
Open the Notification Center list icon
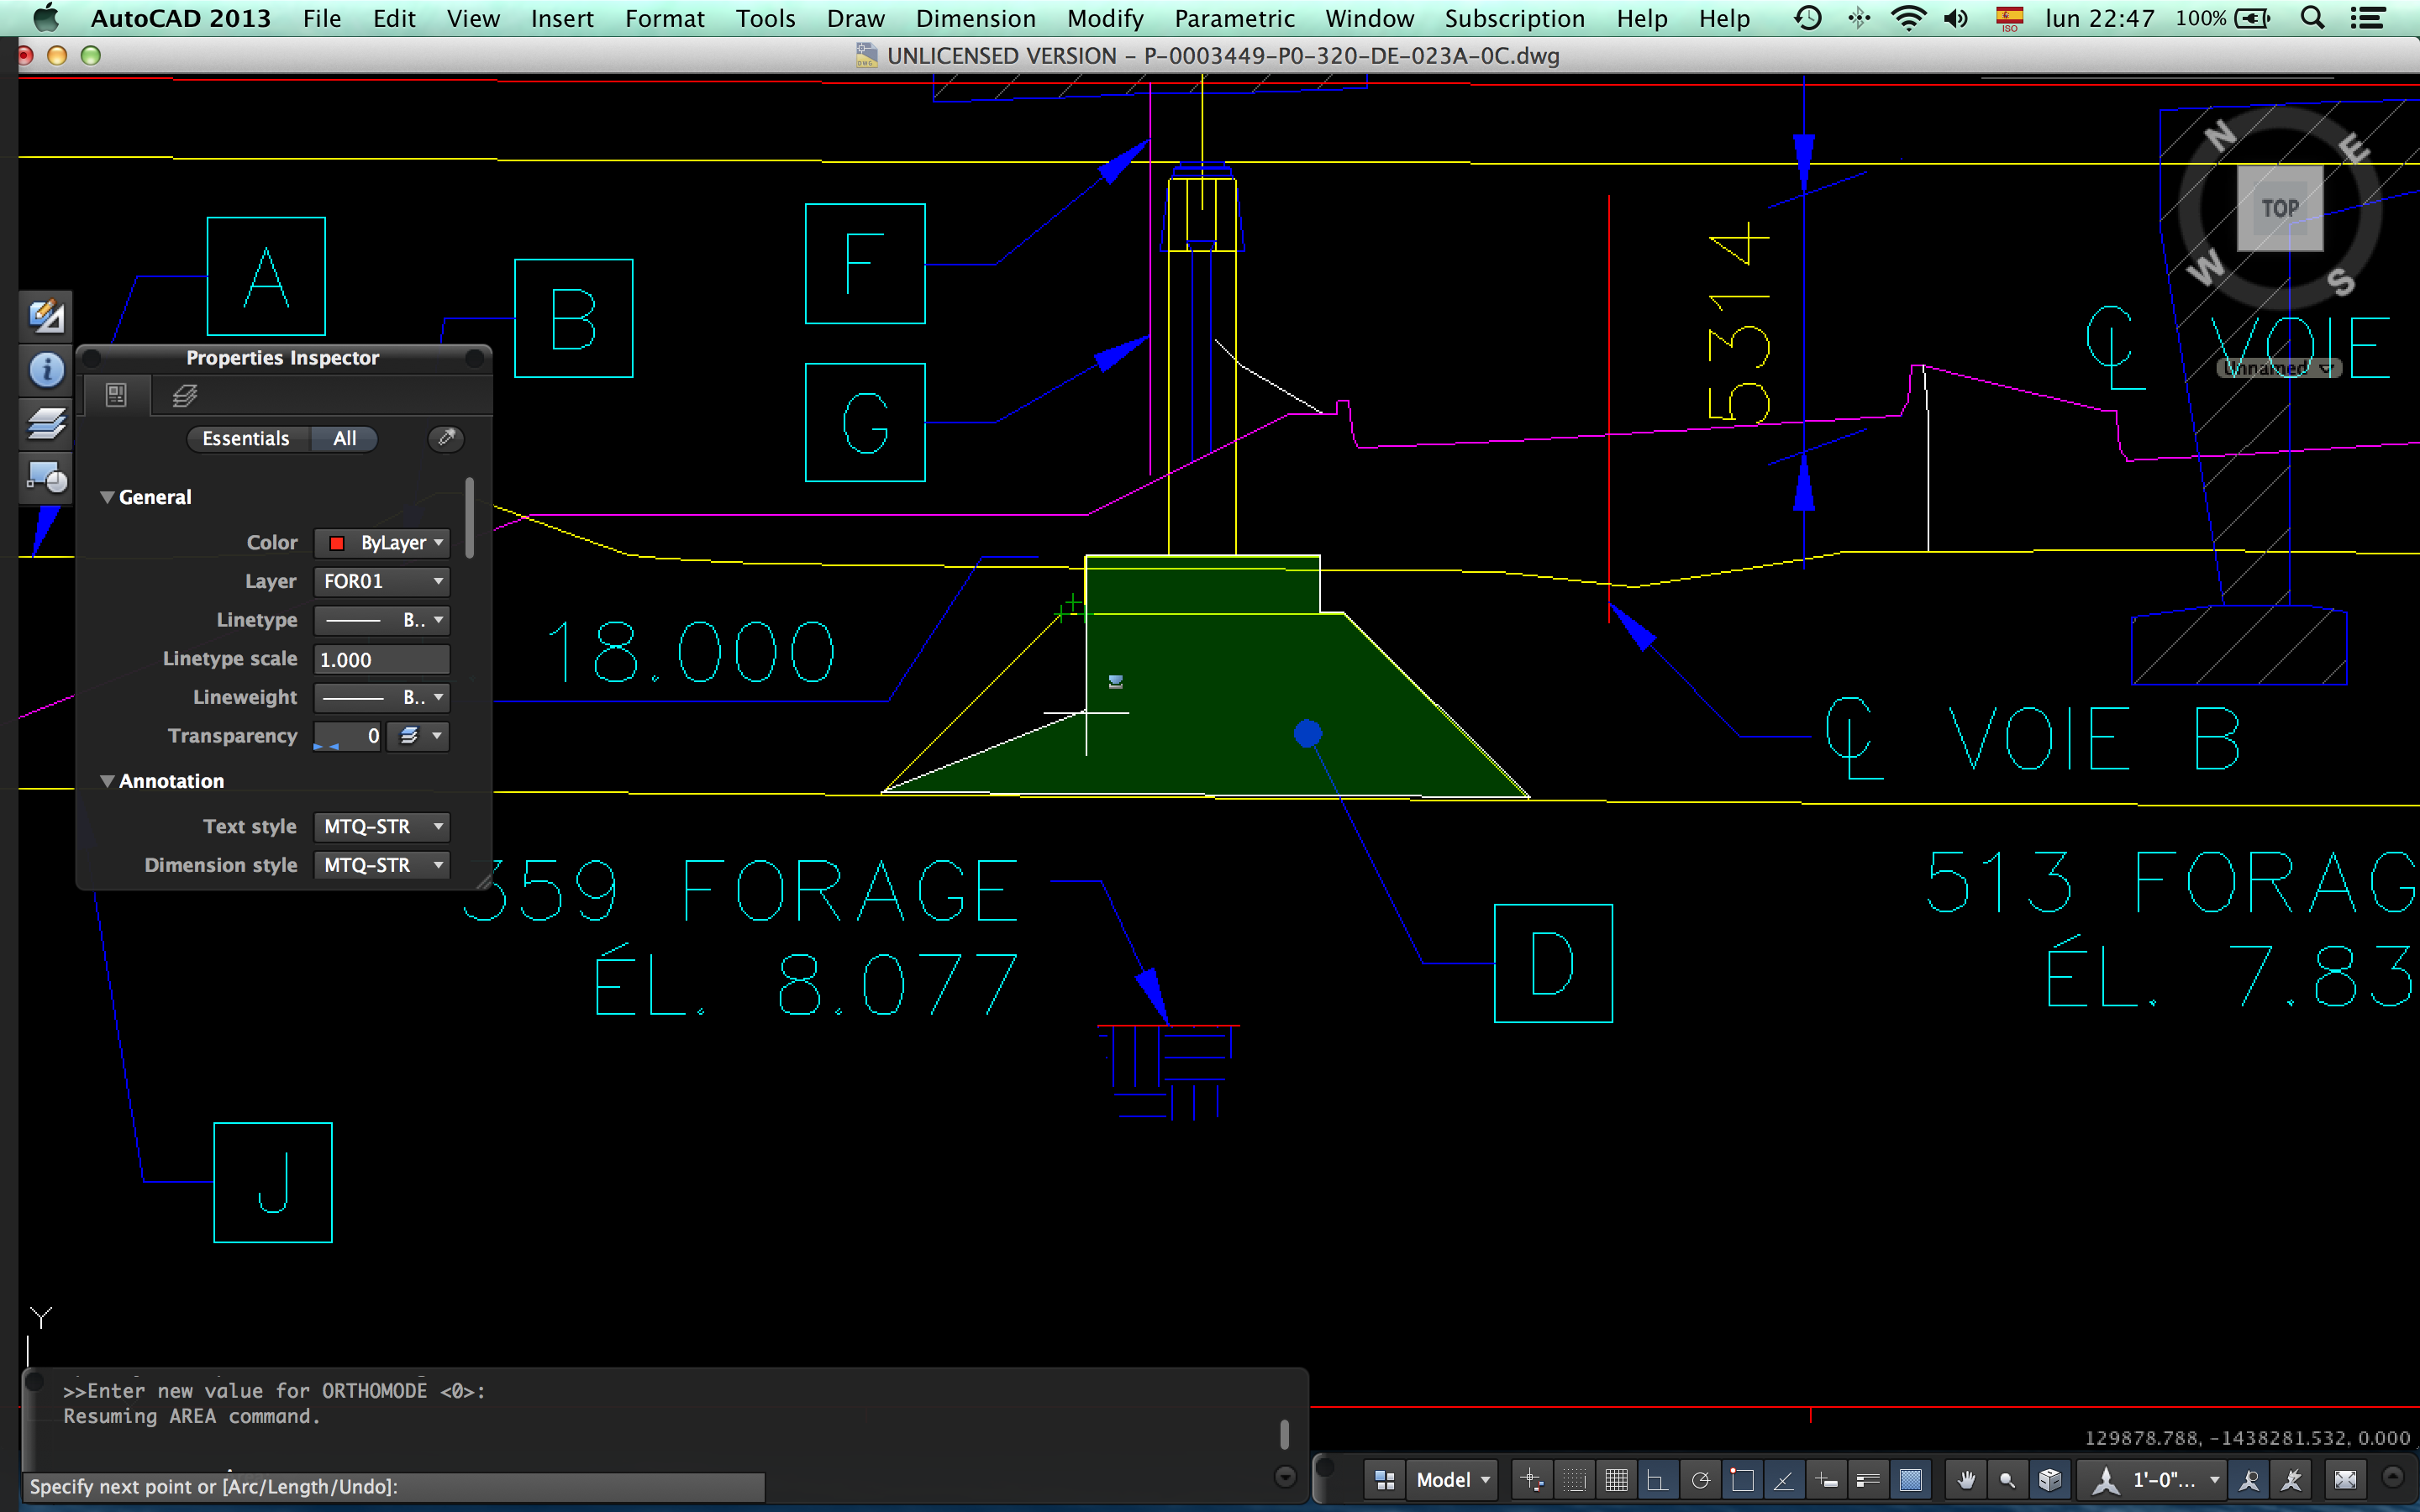(2367, 18)
